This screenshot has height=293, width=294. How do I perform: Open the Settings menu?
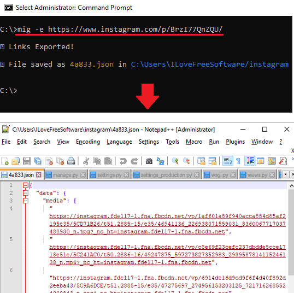click(x=149, y=142)
